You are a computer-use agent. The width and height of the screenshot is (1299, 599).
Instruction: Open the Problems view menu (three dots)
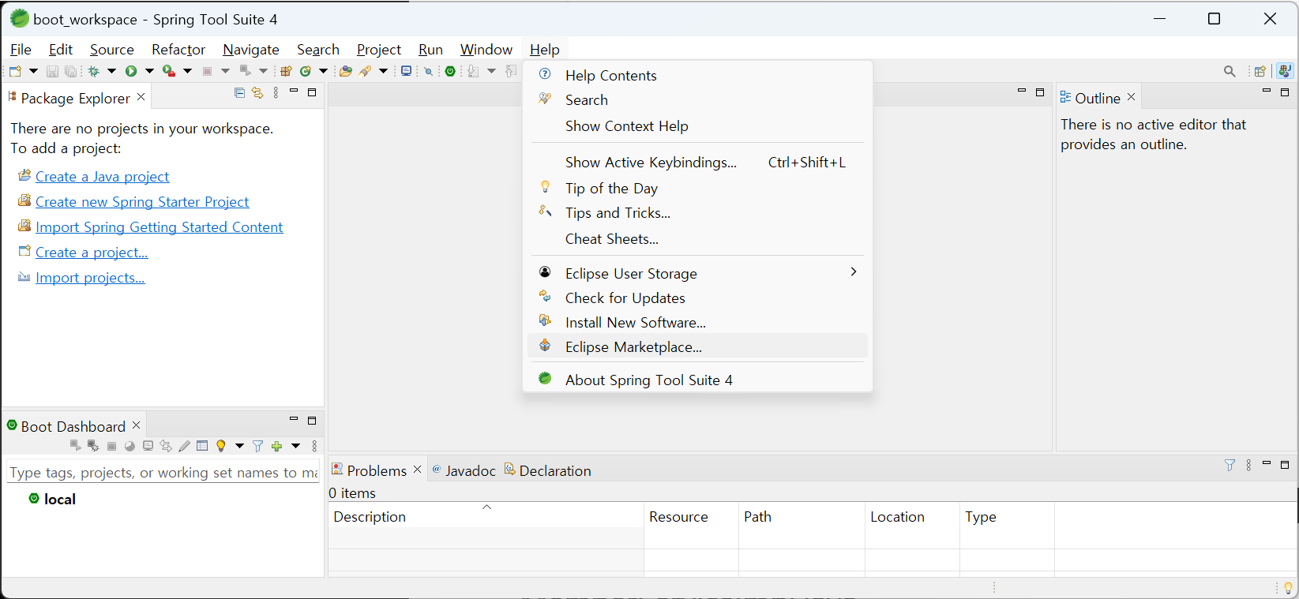coord(1248,465)
